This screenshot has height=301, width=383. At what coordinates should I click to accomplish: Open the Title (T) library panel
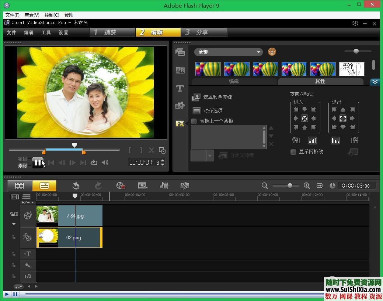point(180,88)
